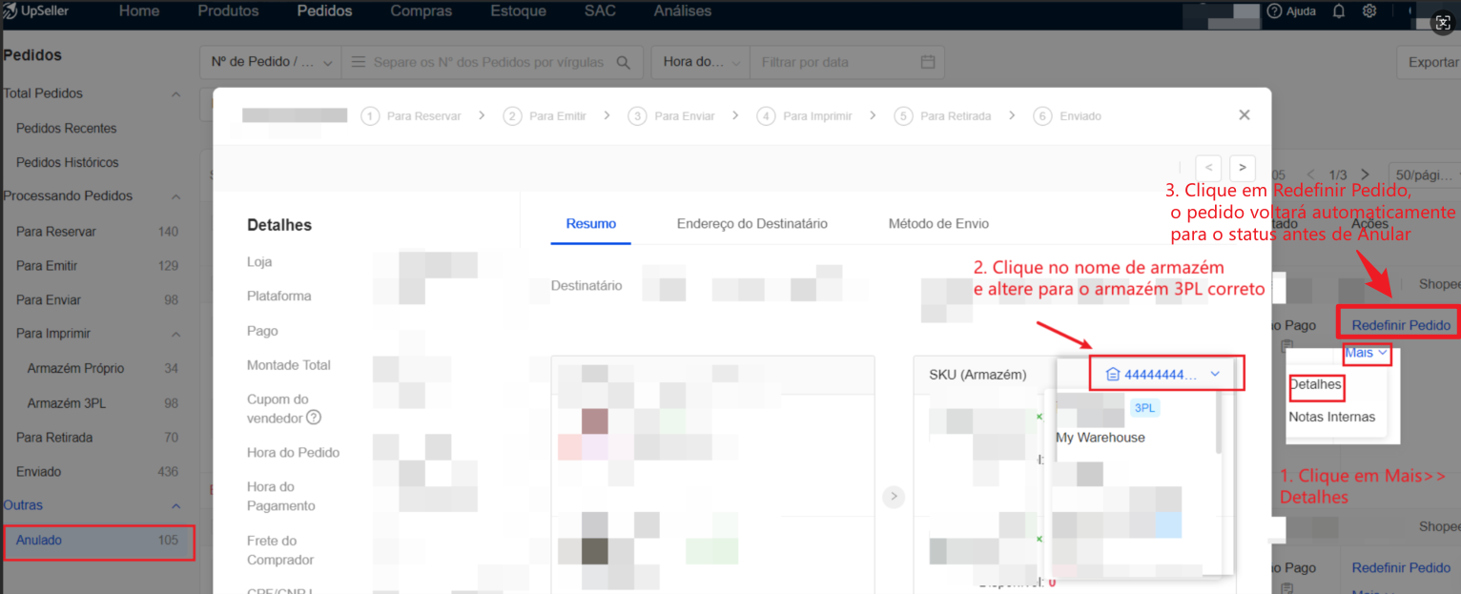Open the warehouse name dropdown 44444444
The height and width of the screenshot is (594, 1461).
click(1166, 374)
